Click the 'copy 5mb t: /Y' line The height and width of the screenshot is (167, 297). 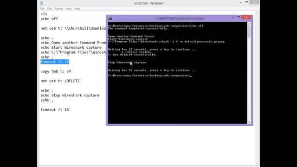click(x=56, y=71)
